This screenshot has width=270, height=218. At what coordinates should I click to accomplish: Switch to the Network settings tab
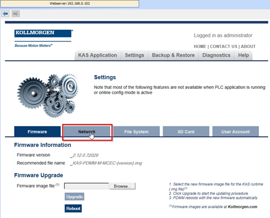[87, 132]
